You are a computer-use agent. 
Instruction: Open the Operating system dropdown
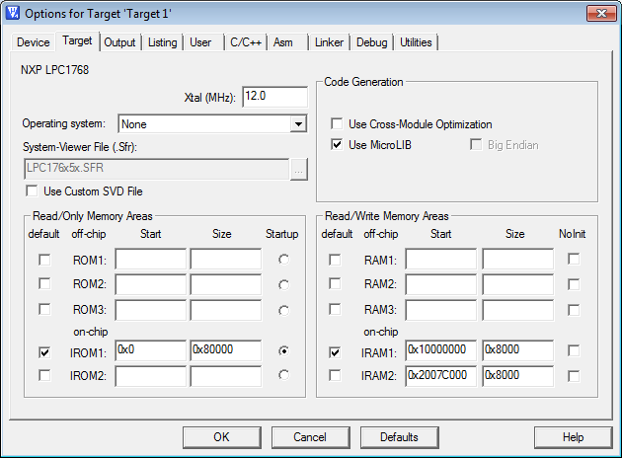[x=297, y=124]
